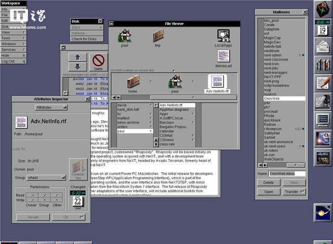Open the Tools submenu in Workspace menu
This screenshot has height=244, width=333.
click(x=13, y=38)
